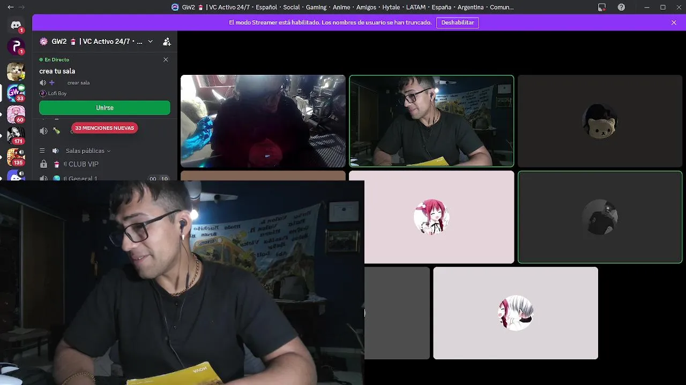Click the Lofi Boy user entry
Screen dimensions: 686x385
click(x=54, y=94)
